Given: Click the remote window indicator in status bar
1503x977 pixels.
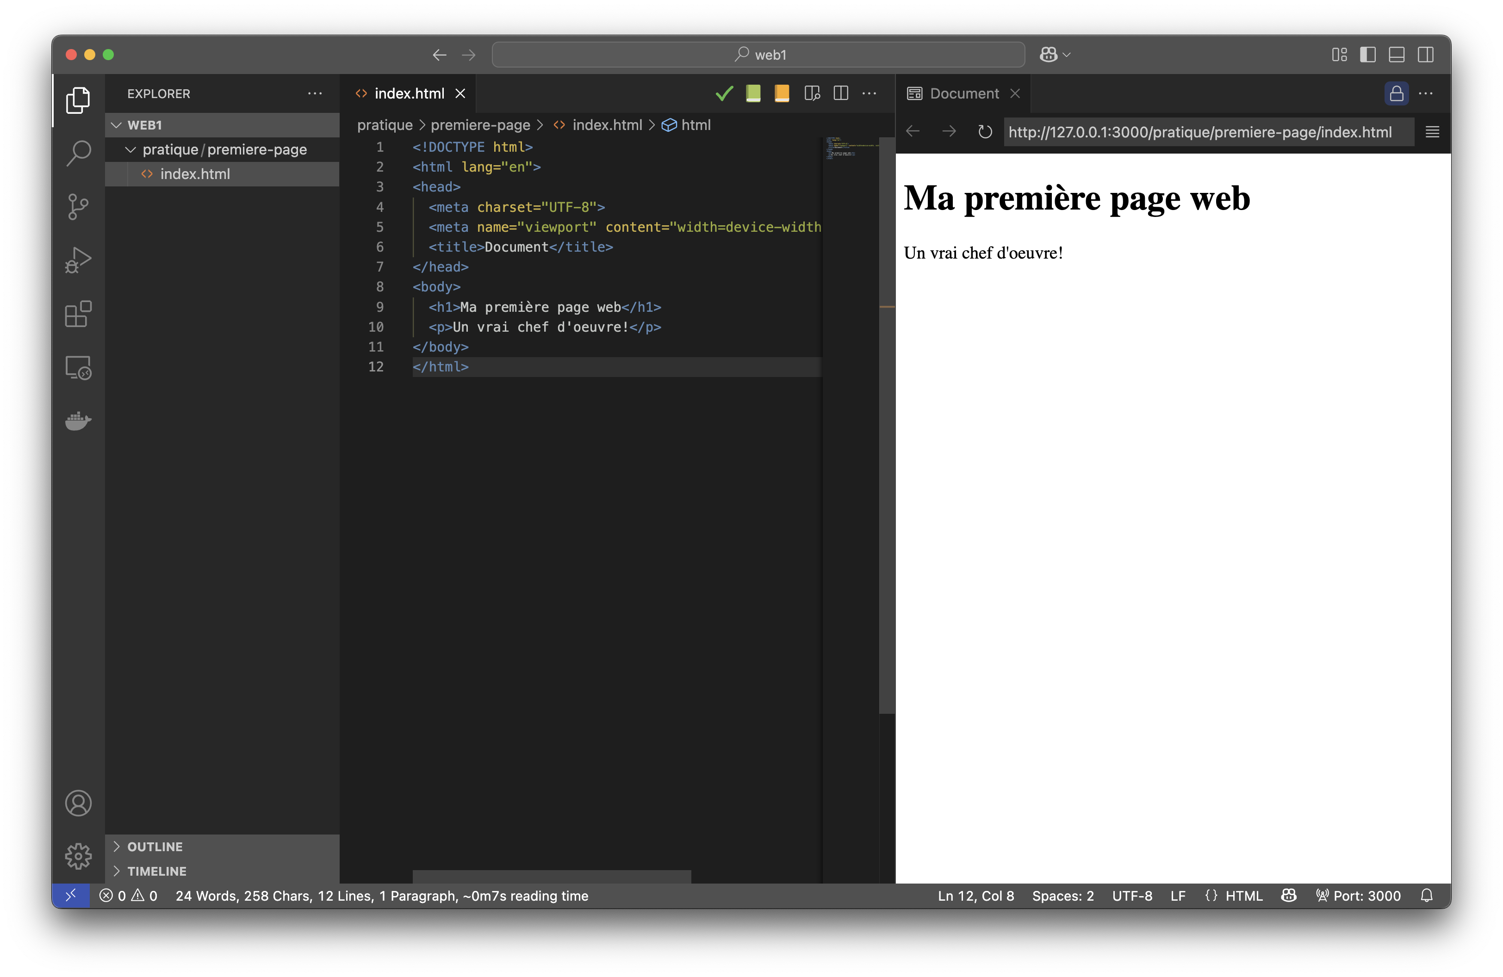Looking at the screenshot, I should coord(71,895).
